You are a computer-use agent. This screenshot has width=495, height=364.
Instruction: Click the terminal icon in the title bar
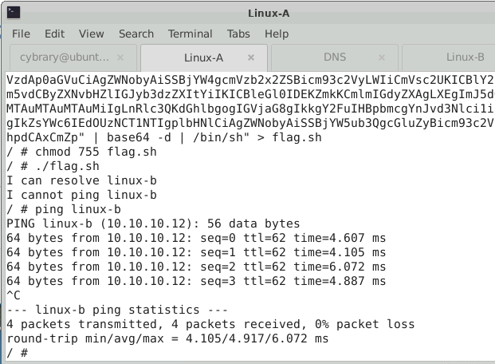(x=13, y=12)
